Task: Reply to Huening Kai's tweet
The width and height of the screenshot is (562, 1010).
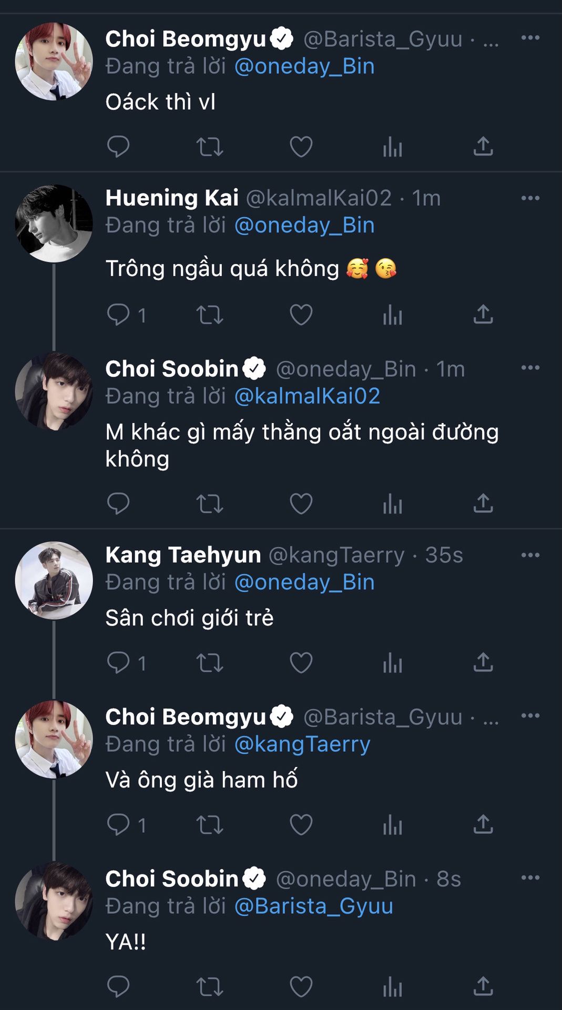Action: [x=118, y=315]
